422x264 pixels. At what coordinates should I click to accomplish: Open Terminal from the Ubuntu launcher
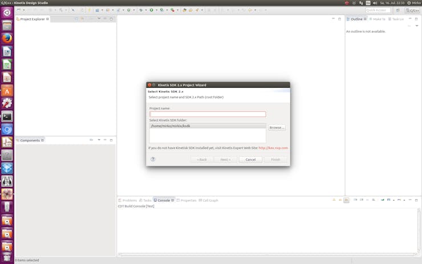click(7, 116)
